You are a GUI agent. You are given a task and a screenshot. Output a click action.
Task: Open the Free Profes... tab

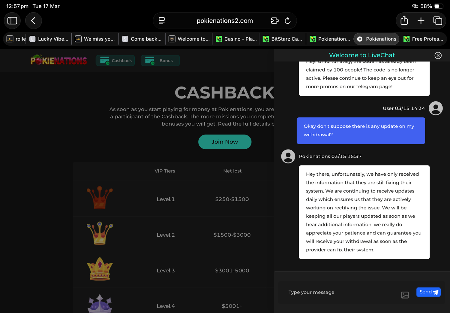tap(423, 39)
